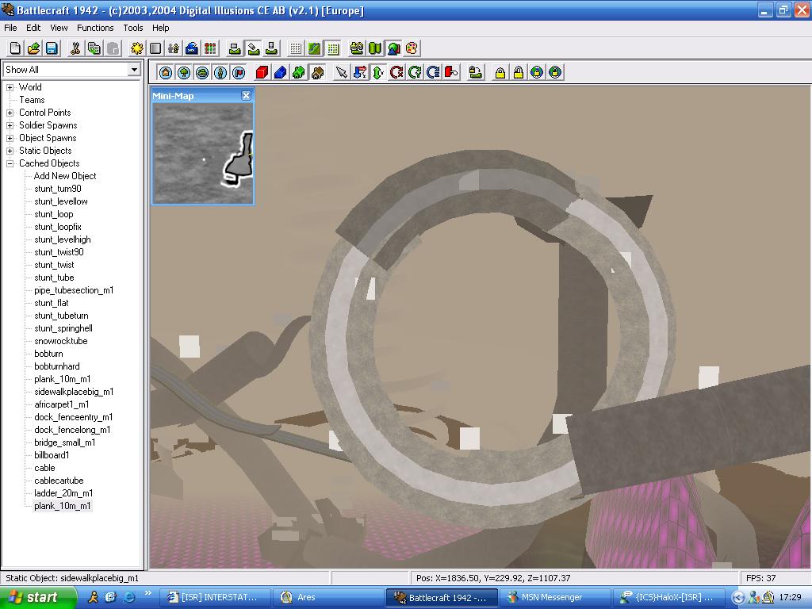This screenshot has width=812, height=609.
Task: Expand the Object Spawns node
Action: pyautogui.click(x=10, y=138)
